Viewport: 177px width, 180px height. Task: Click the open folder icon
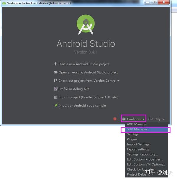pyautogui.click(x=55, y=72)
